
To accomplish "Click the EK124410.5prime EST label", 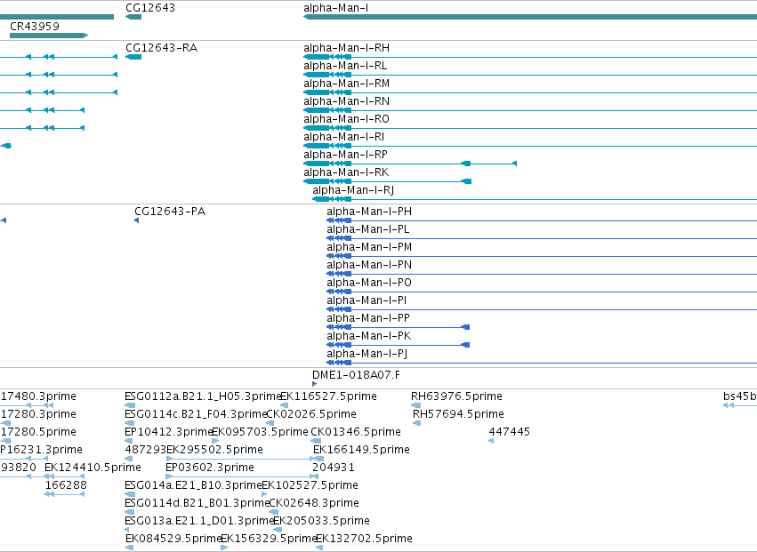I will (x=93, y=468).
